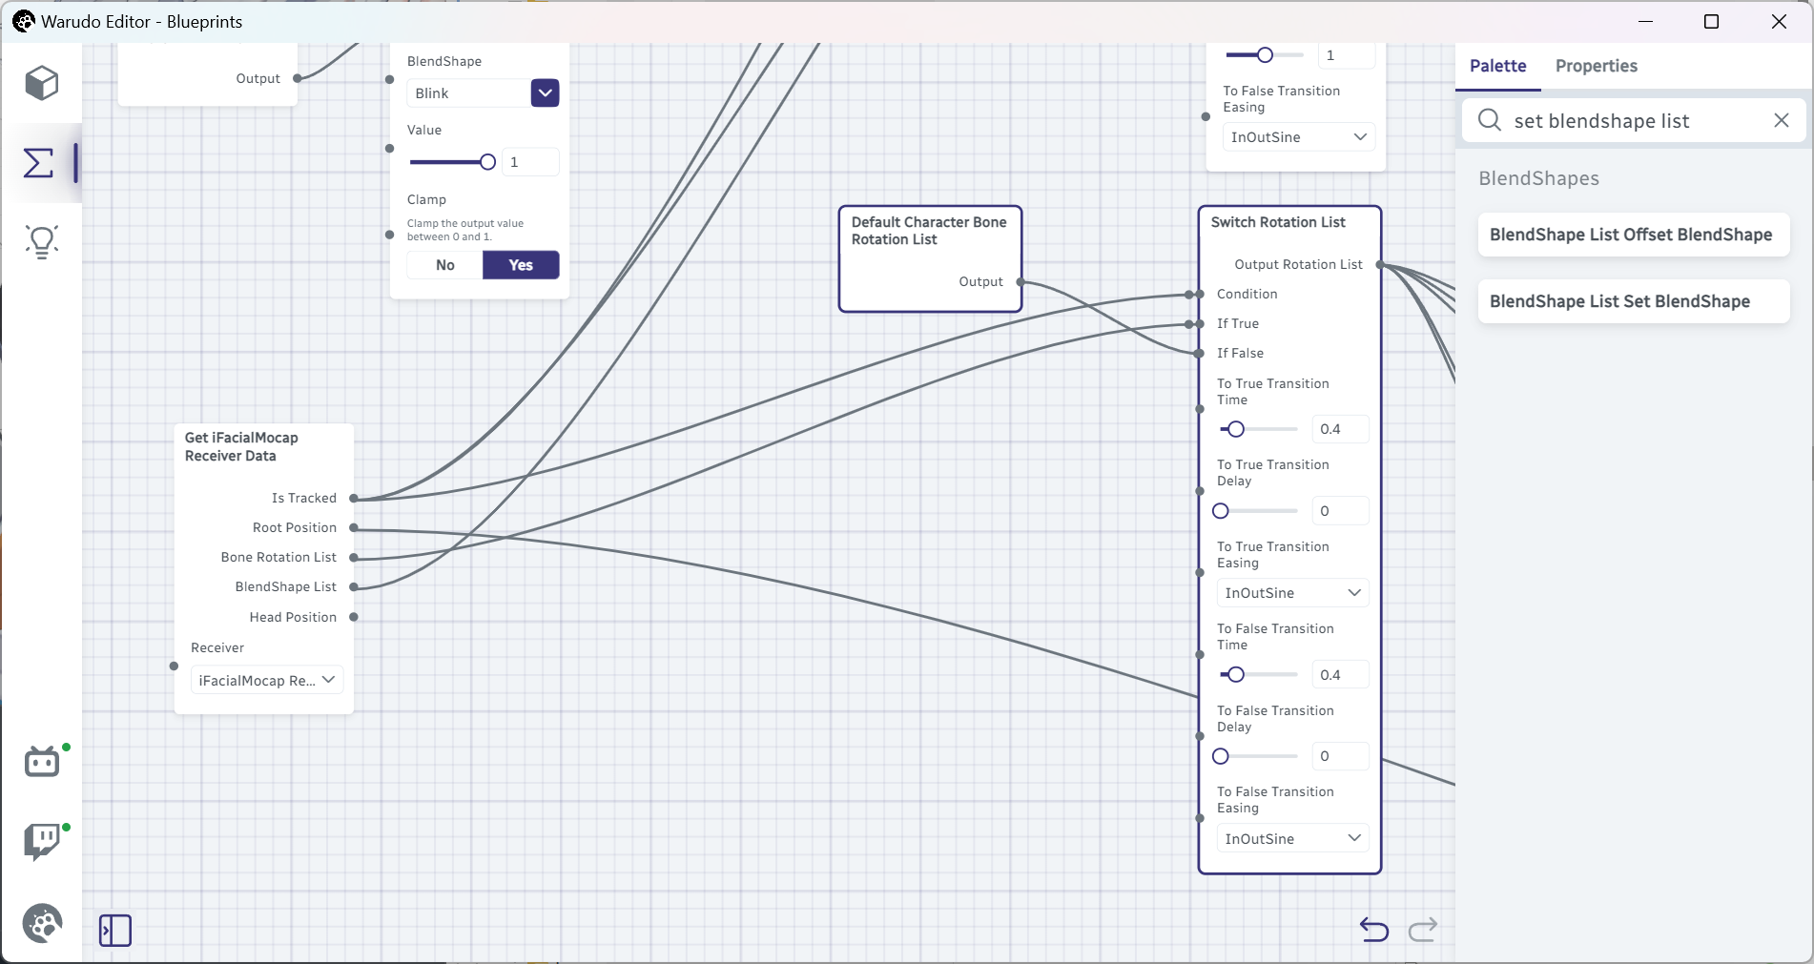Edit To False Transition Time value field
The height and width of the screenshot is (964, 1814).
pyautogui.click(x=1340, y=674)
